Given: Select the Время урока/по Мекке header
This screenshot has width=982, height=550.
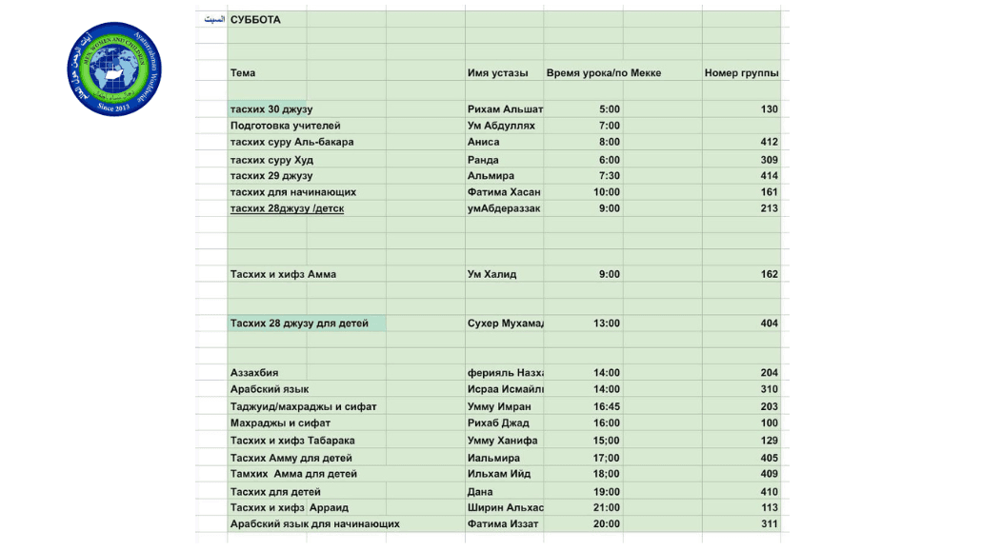Looking at the screenshot, I should [x=603, y=72].
